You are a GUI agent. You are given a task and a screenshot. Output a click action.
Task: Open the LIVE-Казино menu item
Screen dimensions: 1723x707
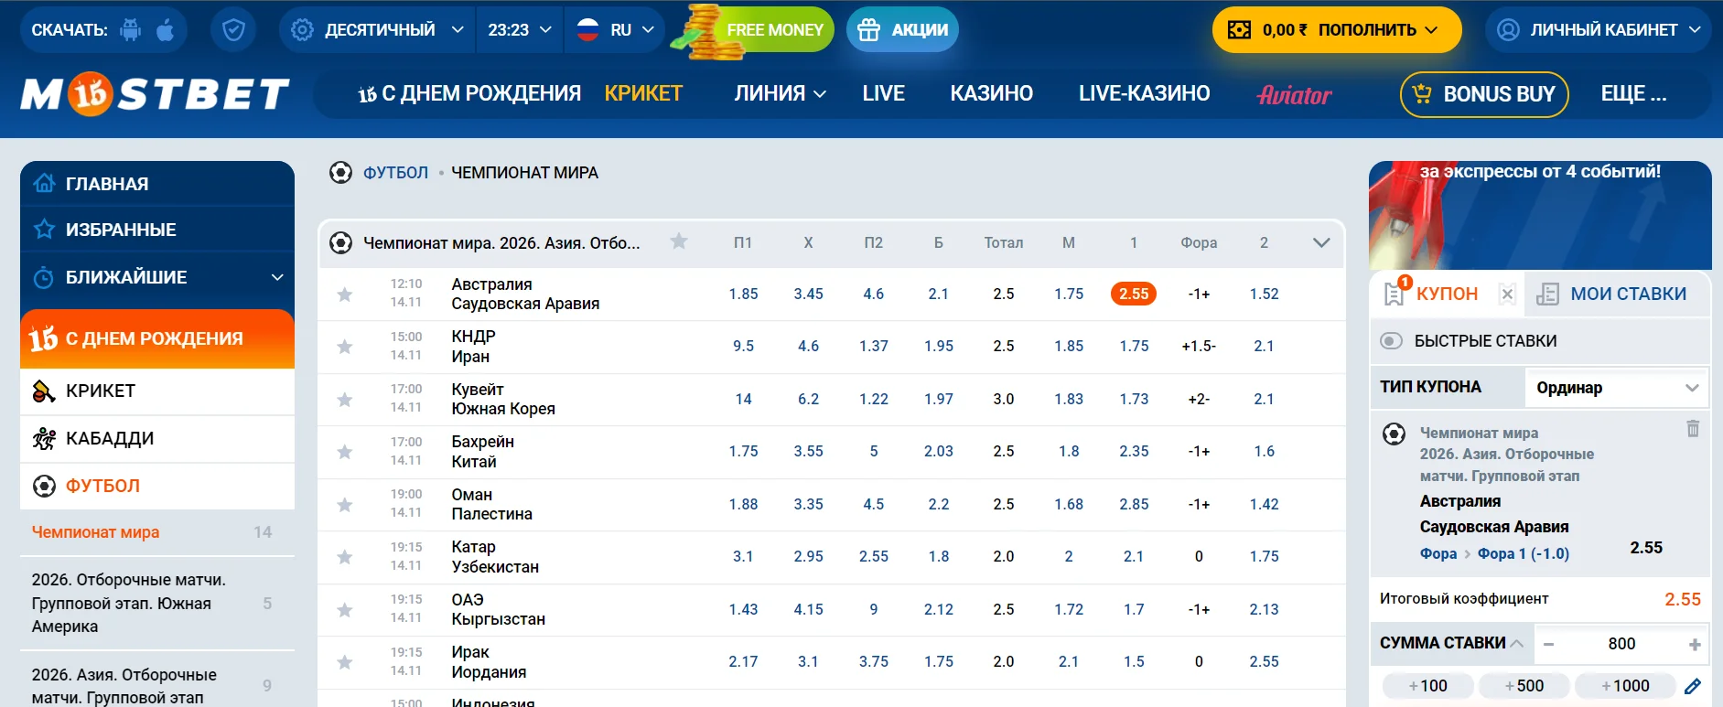(1144, 94)
